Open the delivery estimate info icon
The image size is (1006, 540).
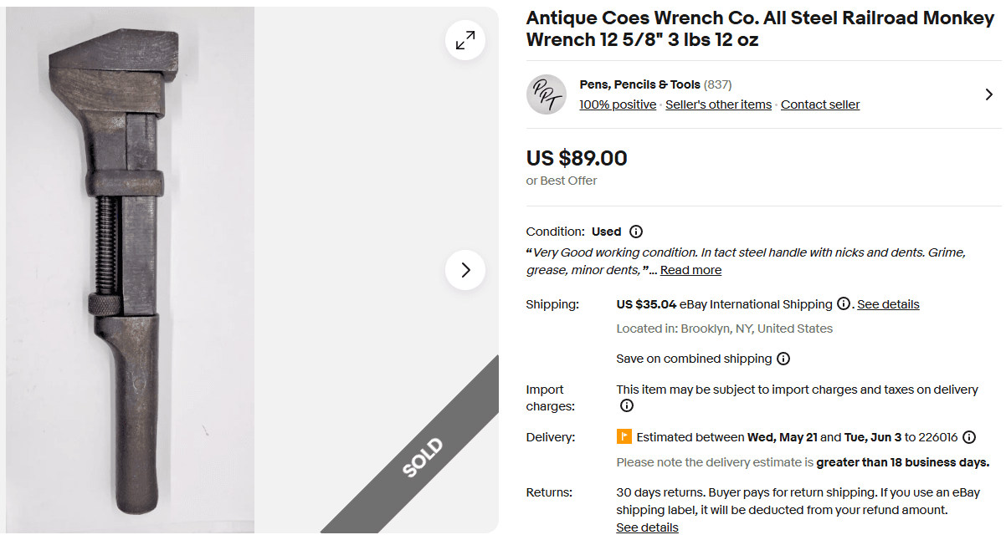pos(969,436)
